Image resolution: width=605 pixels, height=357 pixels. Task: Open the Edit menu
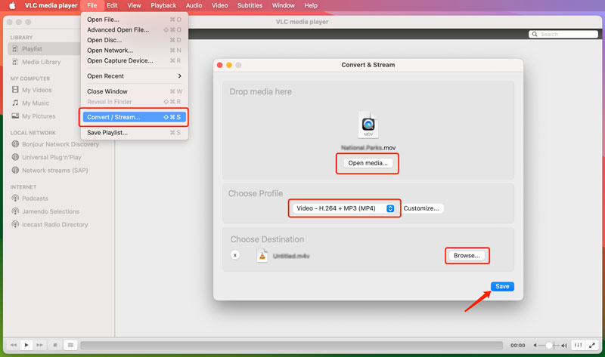[112, 5]
